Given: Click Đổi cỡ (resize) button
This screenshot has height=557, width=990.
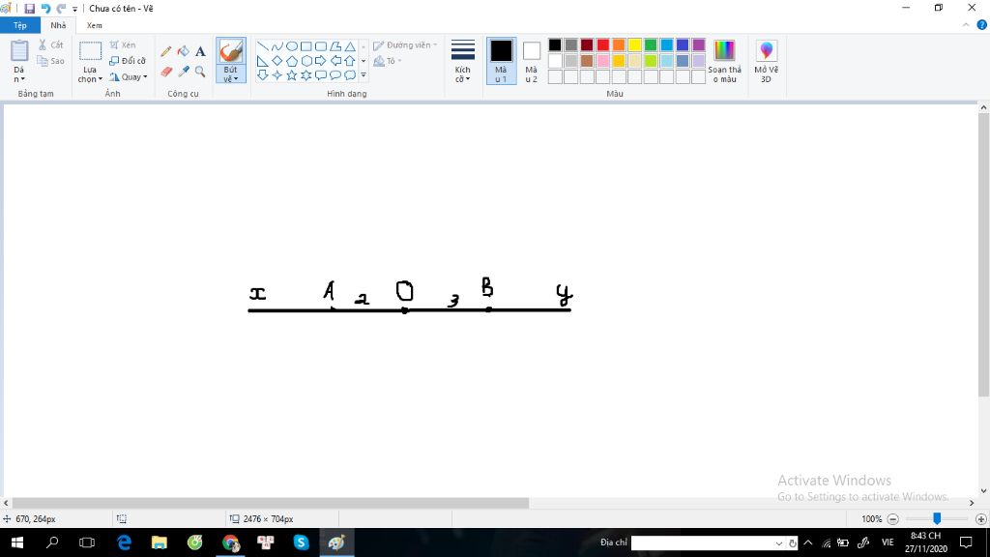Looking at the screenshot, I should point(128,61).
